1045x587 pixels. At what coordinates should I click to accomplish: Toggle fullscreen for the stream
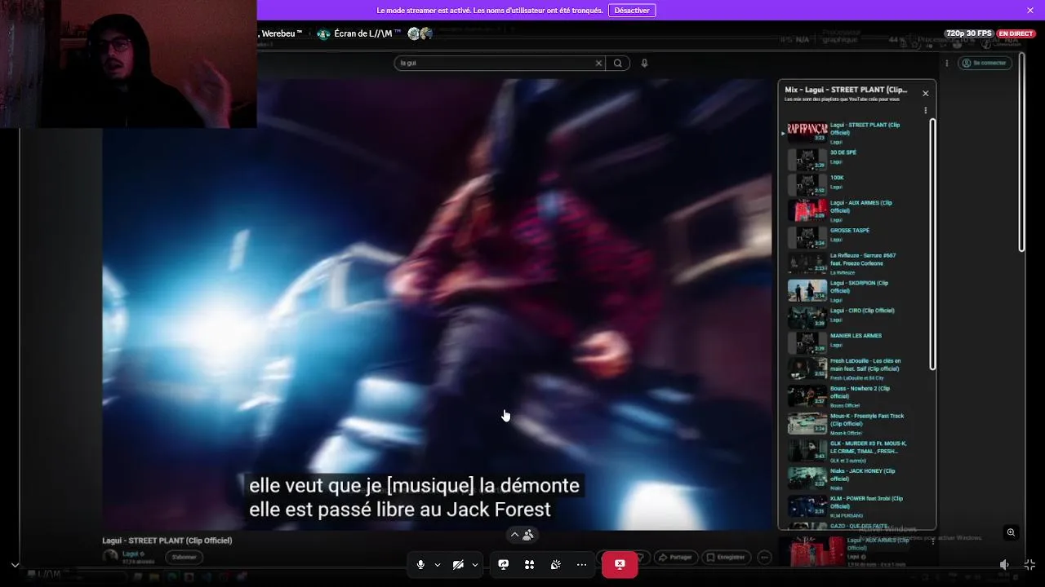tap(1029, 564)
